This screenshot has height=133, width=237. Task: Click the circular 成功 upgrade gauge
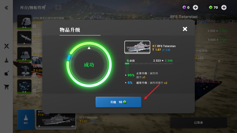click(89, 65)
